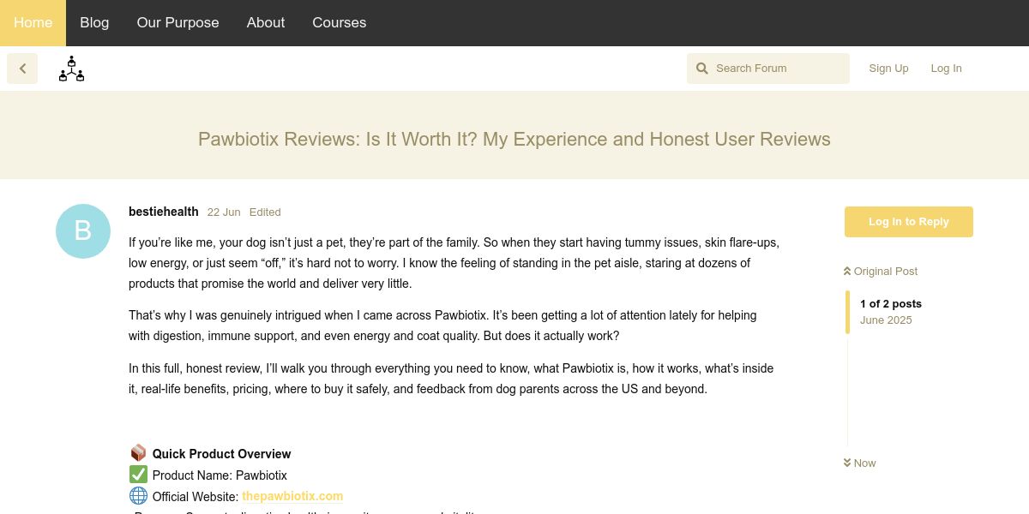Click the bestiehealth avatar circle
The image size is (1029, 514).
click(83, 231)
